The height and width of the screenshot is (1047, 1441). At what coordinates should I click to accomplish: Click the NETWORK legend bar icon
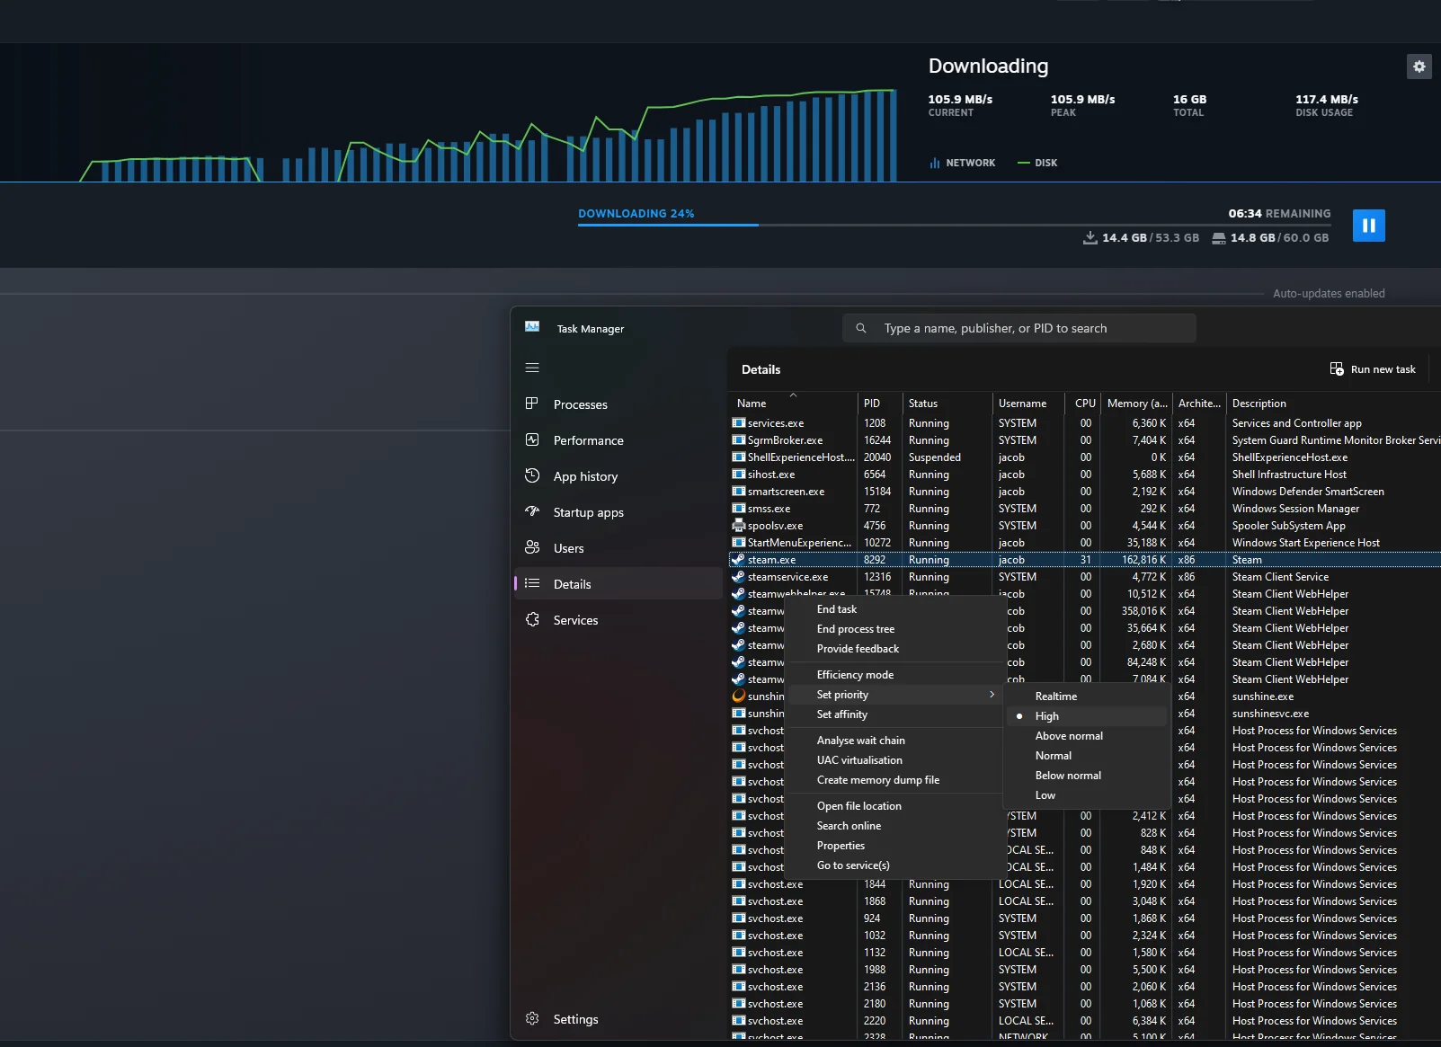click(x=935, y=163)
